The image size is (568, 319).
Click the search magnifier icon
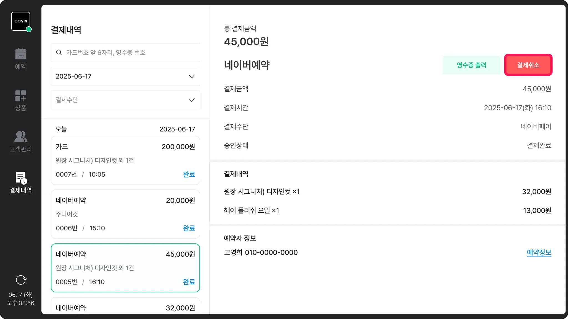click(x=59, y=53)
